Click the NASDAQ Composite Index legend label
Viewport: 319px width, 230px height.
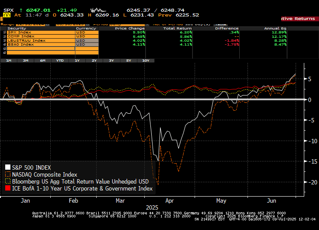45,174
